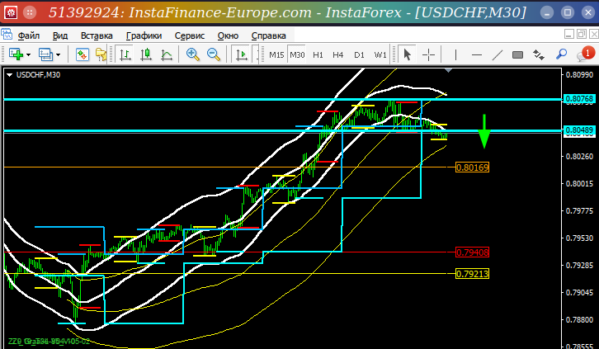Click the 0.80489 price level label

579,130
